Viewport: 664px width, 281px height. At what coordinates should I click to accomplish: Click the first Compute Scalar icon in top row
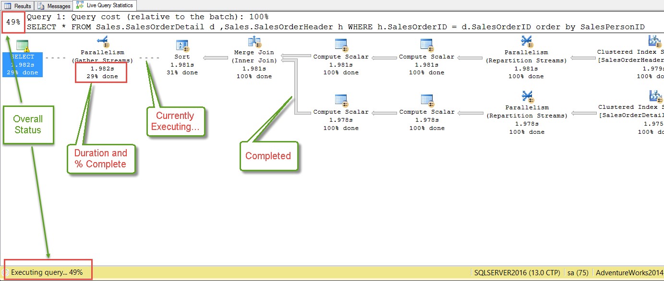point(341,45)
